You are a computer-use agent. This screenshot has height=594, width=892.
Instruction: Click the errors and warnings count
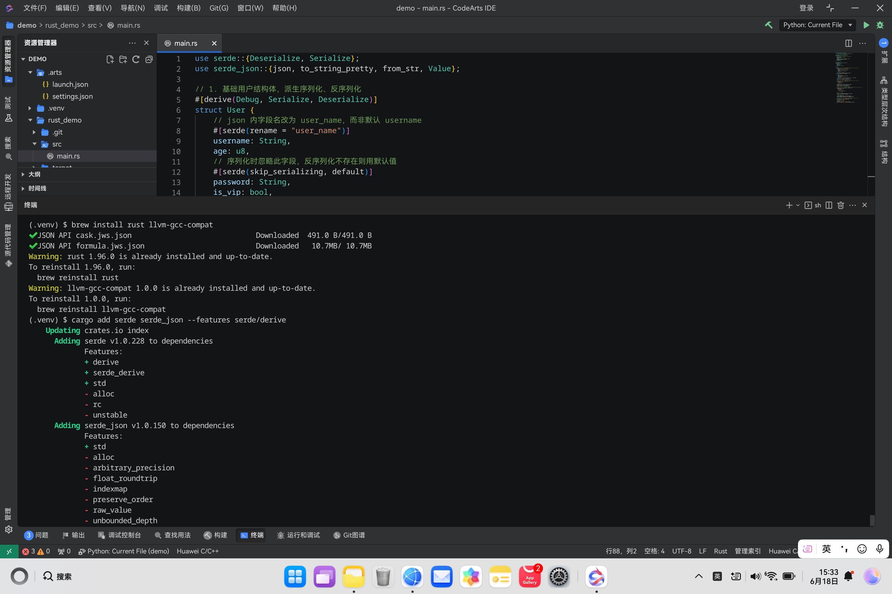click(36, 551)
